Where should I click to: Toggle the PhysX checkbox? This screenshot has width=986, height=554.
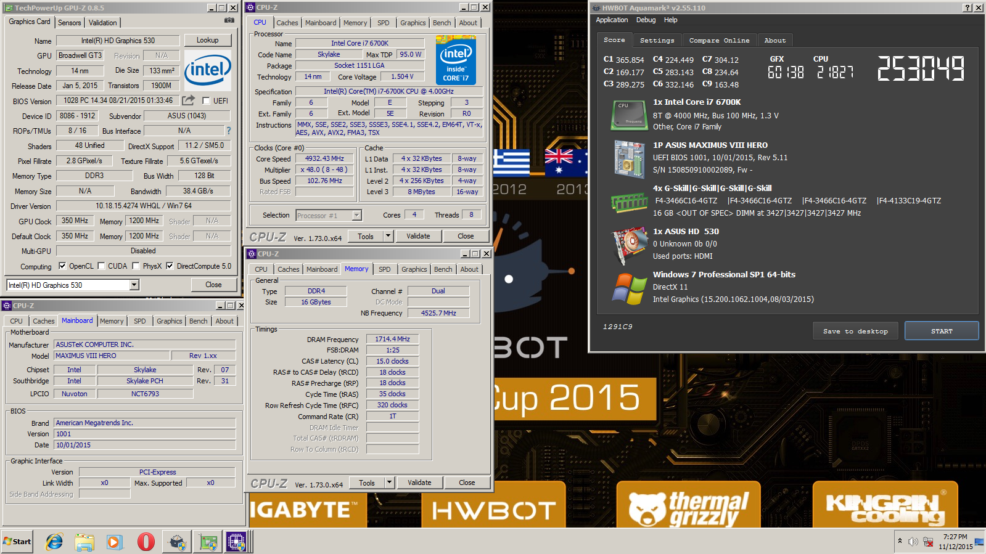pyautogui.click(x=136, y=266)
